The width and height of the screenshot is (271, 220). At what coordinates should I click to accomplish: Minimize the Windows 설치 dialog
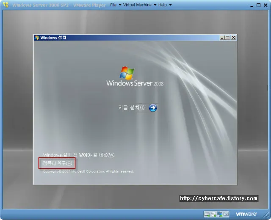pos(222,38)
